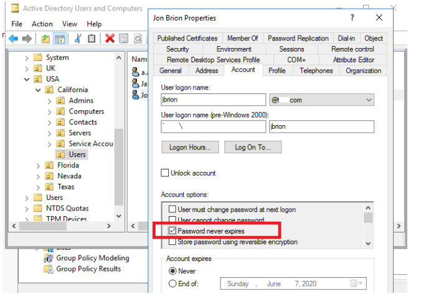The image size is (421, 294).
Task: Open the View menu
Action: pyautogui.click(x=70, y=24)
